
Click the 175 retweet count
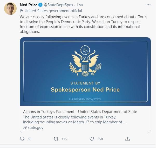pyautogui.click(x=64, y=139)
